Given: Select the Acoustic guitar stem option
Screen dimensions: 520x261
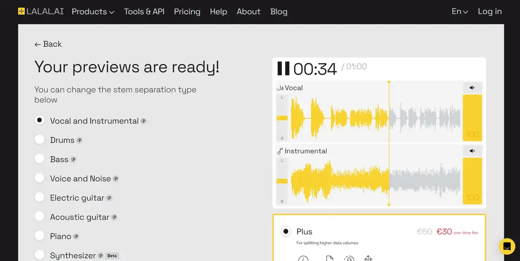Looking at the screenshot, I should point(39,217).
